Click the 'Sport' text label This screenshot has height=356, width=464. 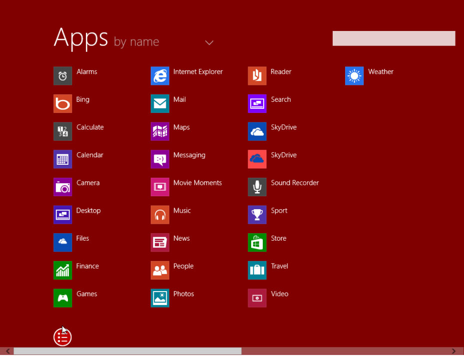[279, 211]
